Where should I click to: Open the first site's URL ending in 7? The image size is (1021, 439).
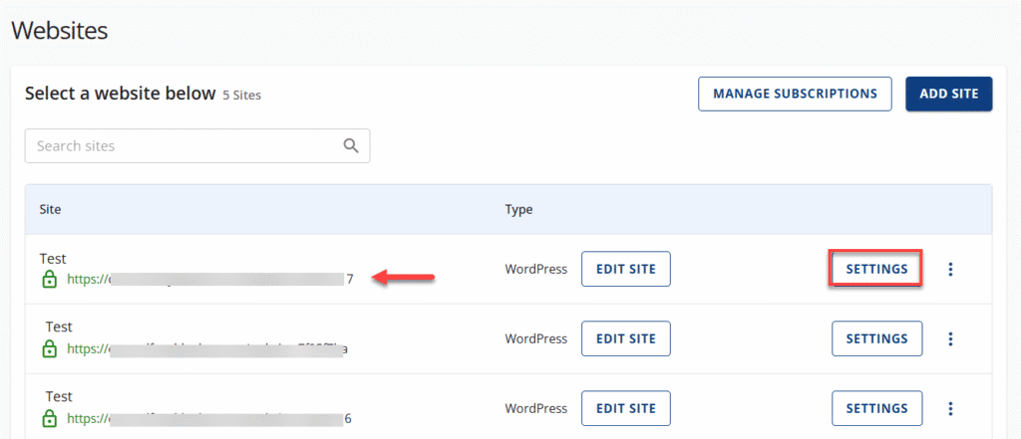pos(209,280)
